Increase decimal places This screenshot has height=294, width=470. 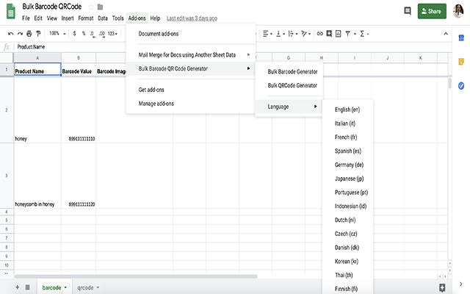click(x=102, y=34)
